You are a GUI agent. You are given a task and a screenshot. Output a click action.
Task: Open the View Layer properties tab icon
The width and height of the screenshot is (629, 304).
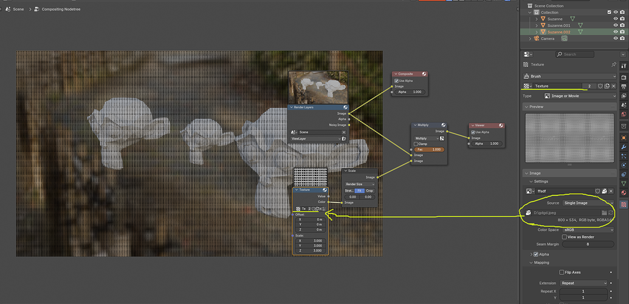tap(624, 96)
